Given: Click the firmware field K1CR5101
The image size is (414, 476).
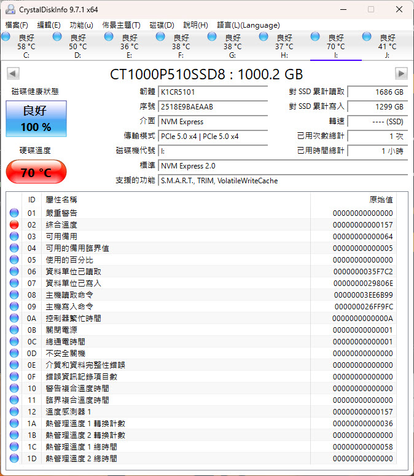Looking at the screenshot, I should point(213,92).
